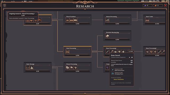The height and width of the screenshot is (95, 170).
Task: Select first thread roll icon in Weave Processing
Action: pos(67,68)
